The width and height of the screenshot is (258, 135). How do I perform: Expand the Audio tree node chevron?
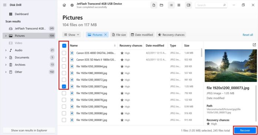(x=6, y=50)
